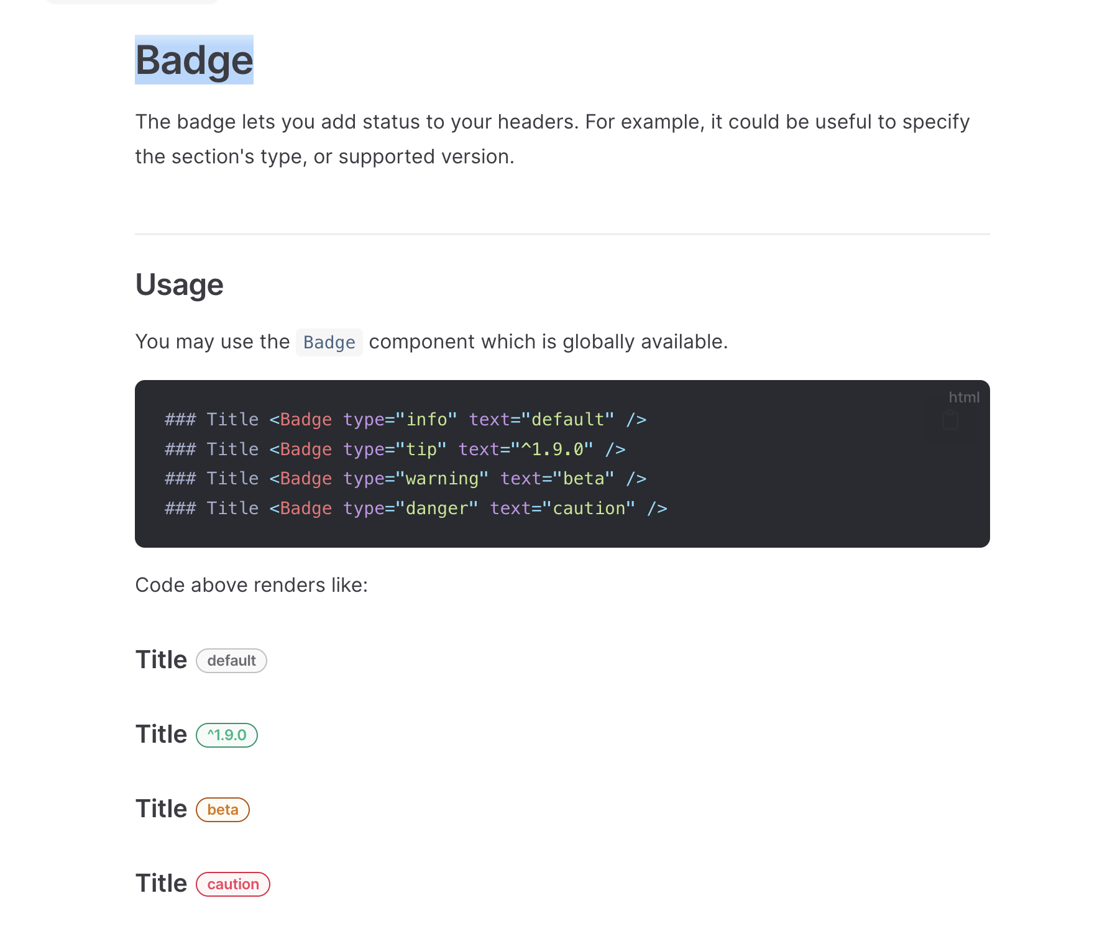The height and width of the screenshot is (929, 1115).
Task: Select the Title heading beside default badge
Action: pos(161,660)
